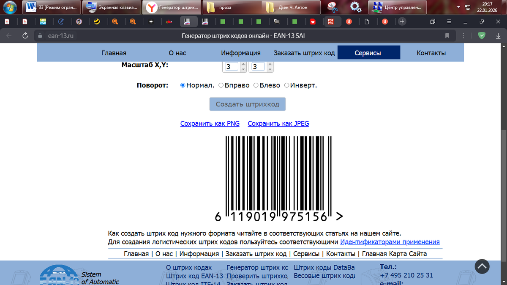The height and width of the screenshot is (285, 507).
Task: Open the Идентификаторами применения link
Action: 390,242
